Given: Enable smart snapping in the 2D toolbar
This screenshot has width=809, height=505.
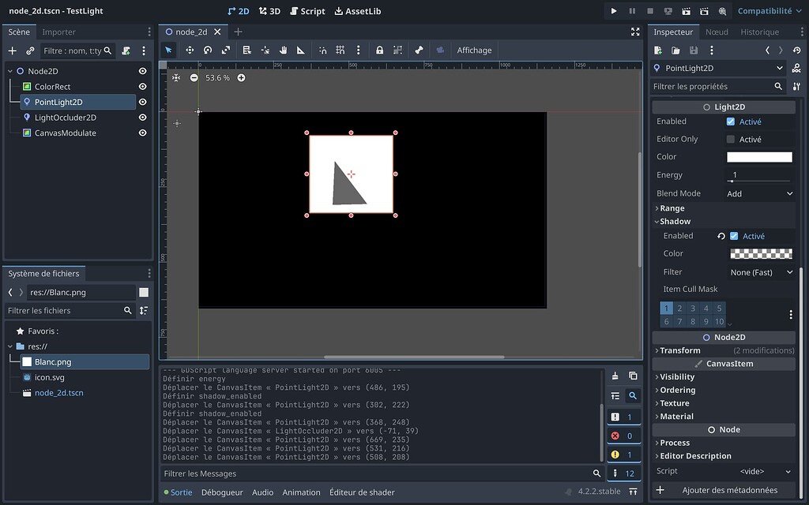Looking at the screenshot, I should 322,50.
